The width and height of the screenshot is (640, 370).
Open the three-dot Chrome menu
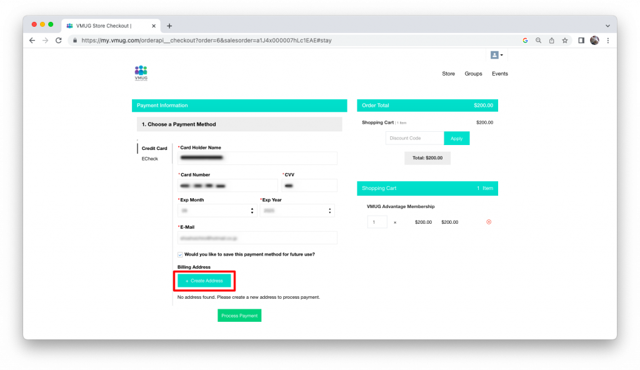607,39
